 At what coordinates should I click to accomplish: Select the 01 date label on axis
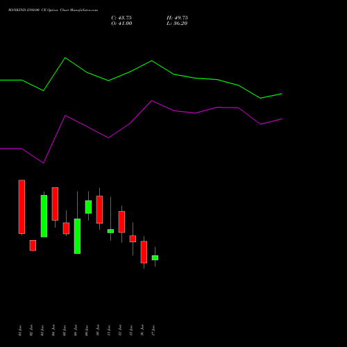tap(20, 330)
